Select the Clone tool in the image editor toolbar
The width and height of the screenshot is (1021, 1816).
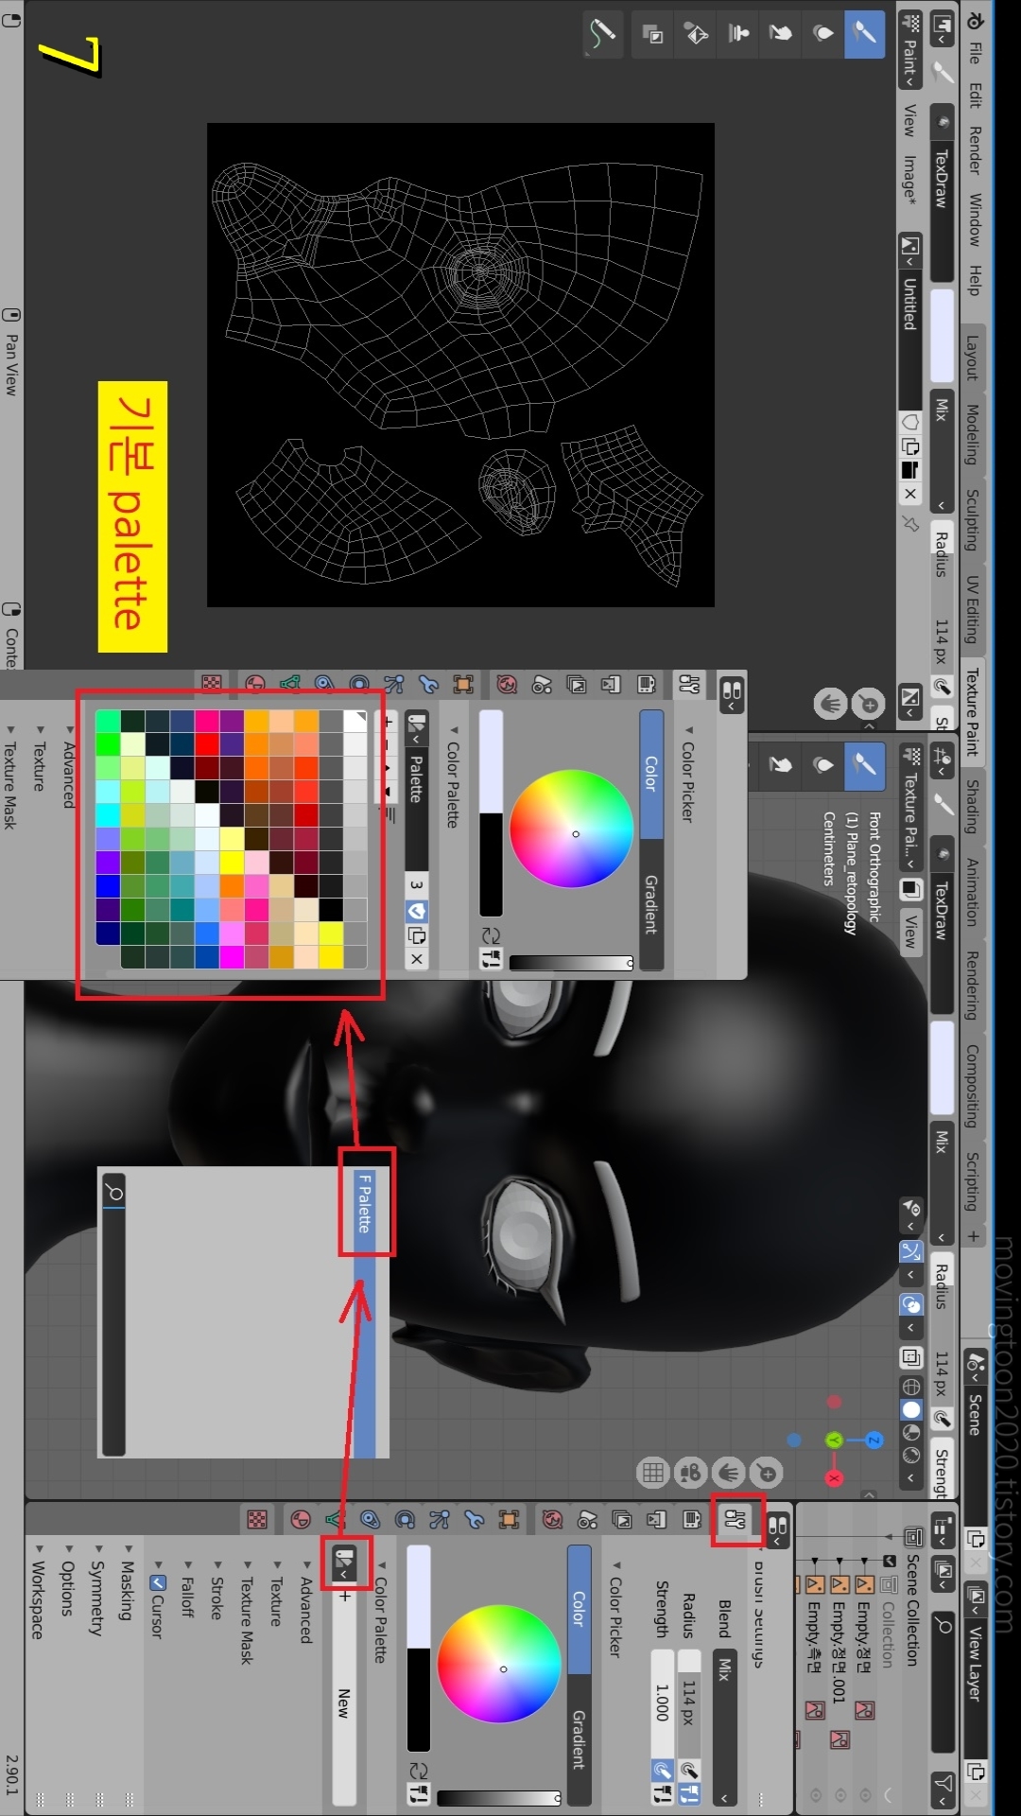pos(738,34)
